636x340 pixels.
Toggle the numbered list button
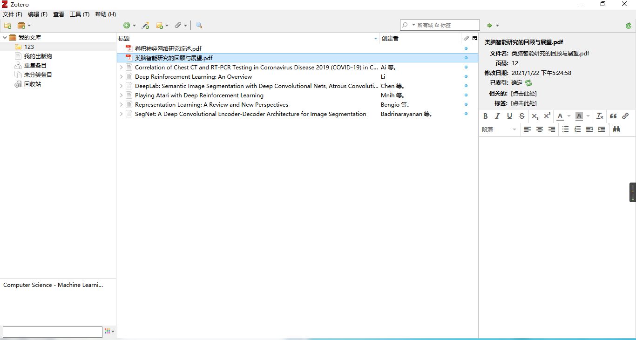pos(577,129)
